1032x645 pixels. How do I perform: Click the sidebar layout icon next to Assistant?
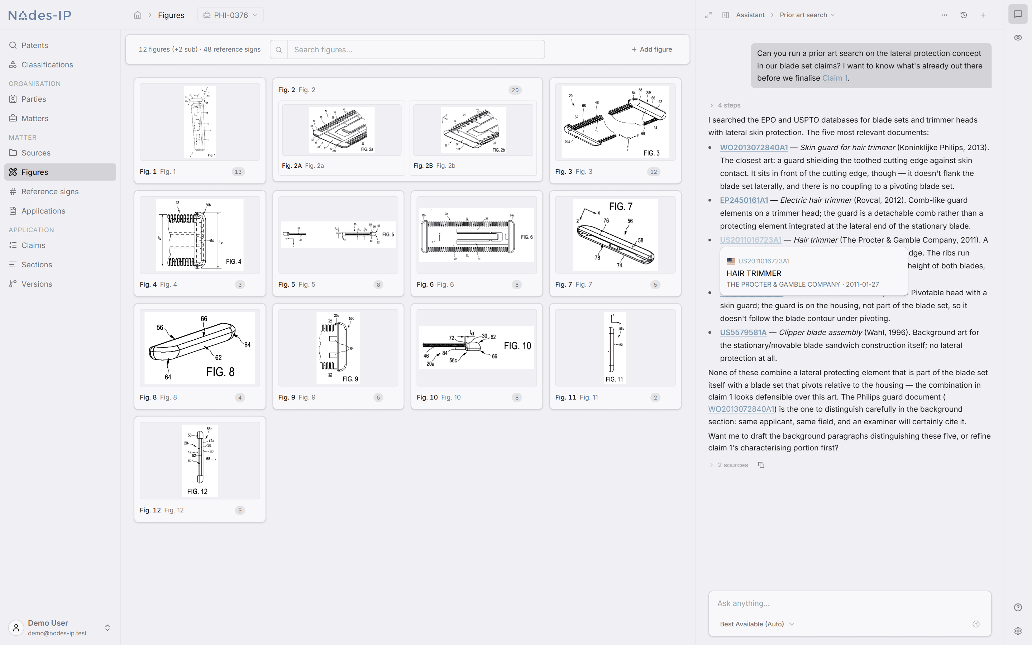[725, 15]
